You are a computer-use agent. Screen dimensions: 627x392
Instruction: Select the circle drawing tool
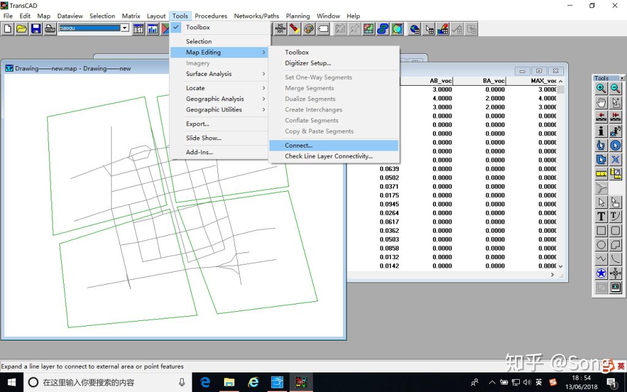pos(601,245)
